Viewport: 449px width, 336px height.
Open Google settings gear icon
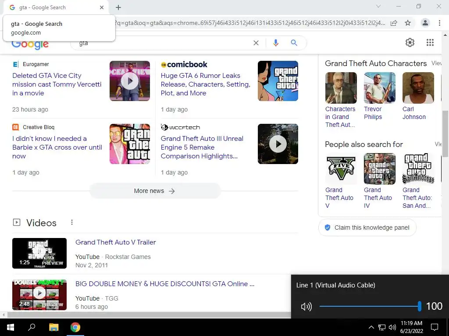(x=410, y=42)
